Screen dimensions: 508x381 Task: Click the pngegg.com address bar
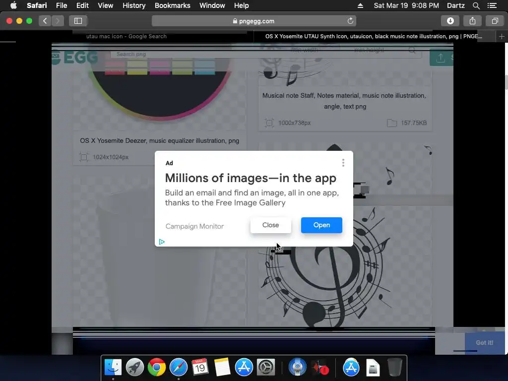[x=254, y=21]
